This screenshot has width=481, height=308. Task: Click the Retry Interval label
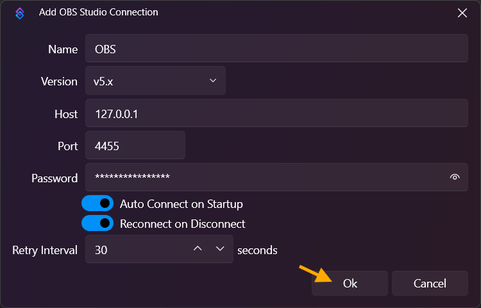45,250
